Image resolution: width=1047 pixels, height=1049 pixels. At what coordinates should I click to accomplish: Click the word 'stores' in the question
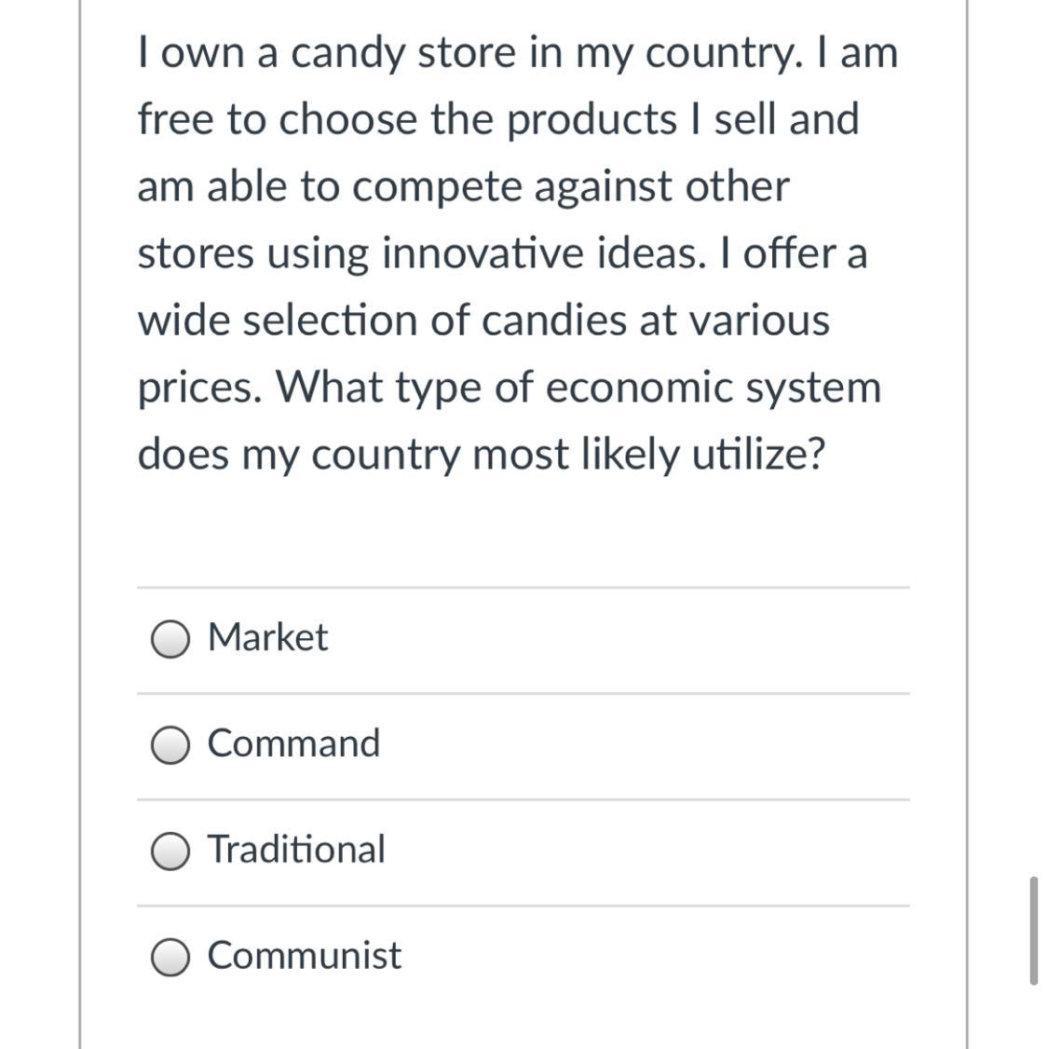coord(196,253)
